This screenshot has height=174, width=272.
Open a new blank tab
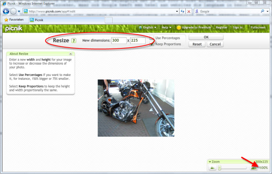pos(109,20)
